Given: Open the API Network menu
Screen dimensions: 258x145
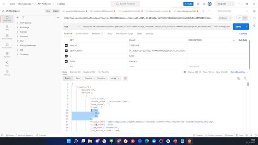Looking at the screenshot, I should tap(46, 4).
